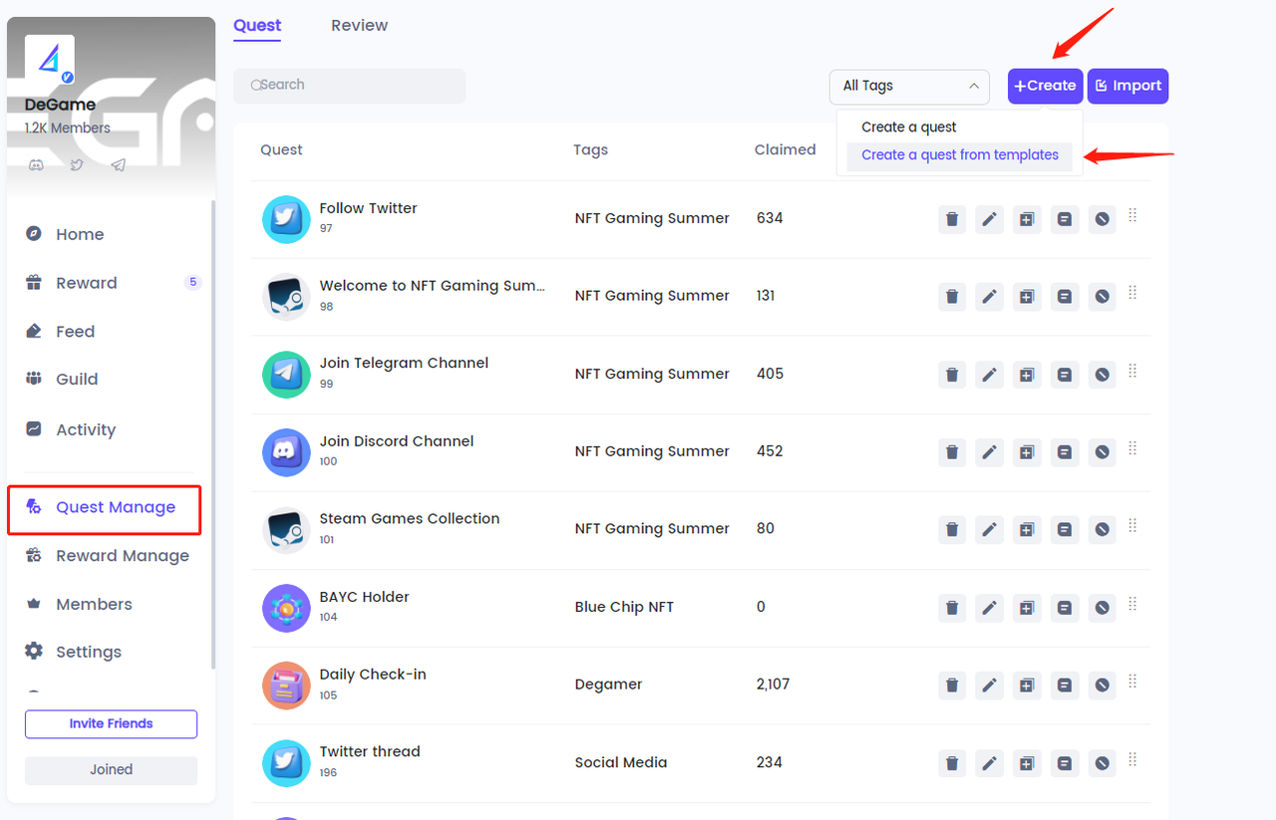1276x820 pixels.
Task: Open DeGame Discord icon in sidebar header
Action: pos(36,165)
